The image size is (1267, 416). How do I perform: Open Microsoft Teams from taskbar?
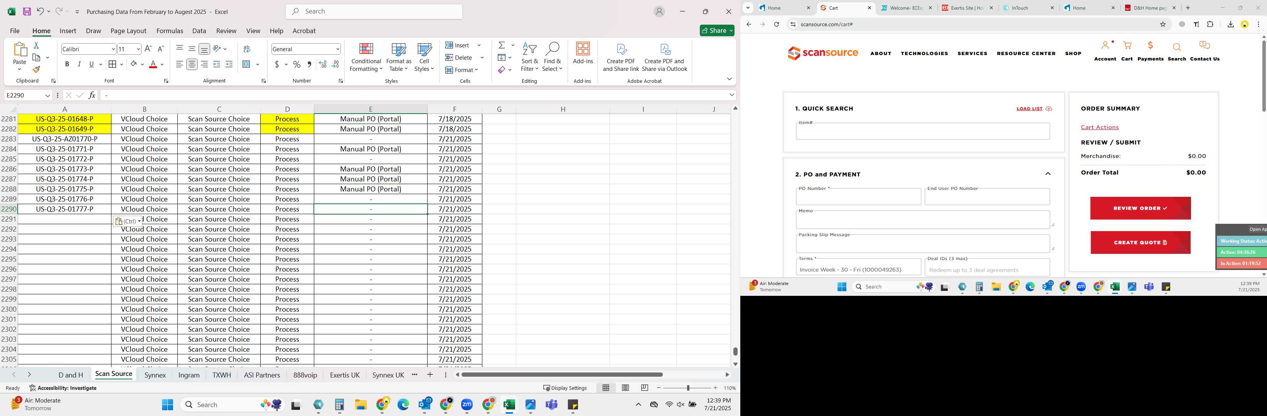(x=552, y=405)
